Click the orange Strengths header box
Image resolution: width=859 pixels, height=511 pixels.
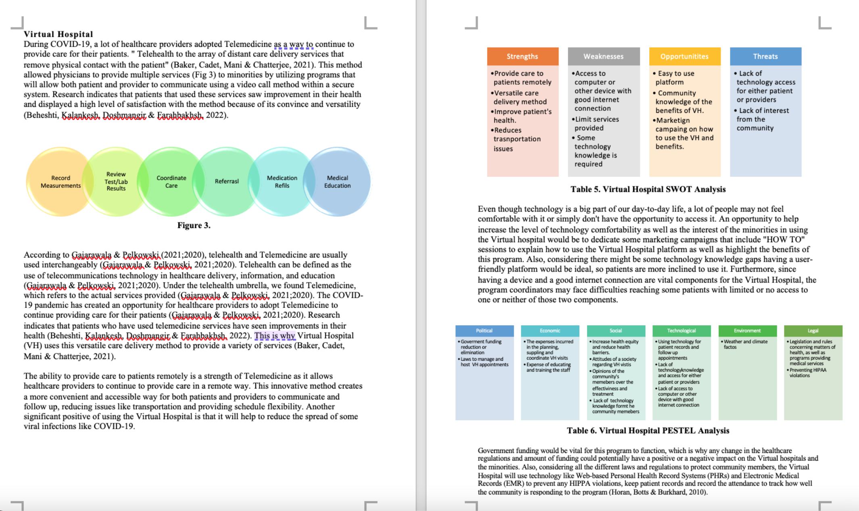pyautogui.click(x=522, y=56)
